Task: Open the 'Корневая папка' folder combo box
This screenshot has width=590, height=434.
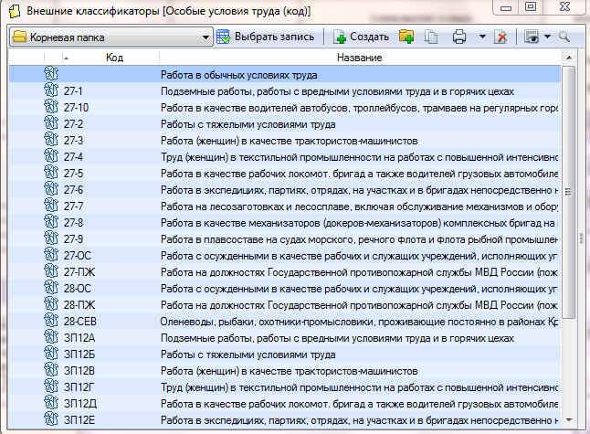Action: 111,37
